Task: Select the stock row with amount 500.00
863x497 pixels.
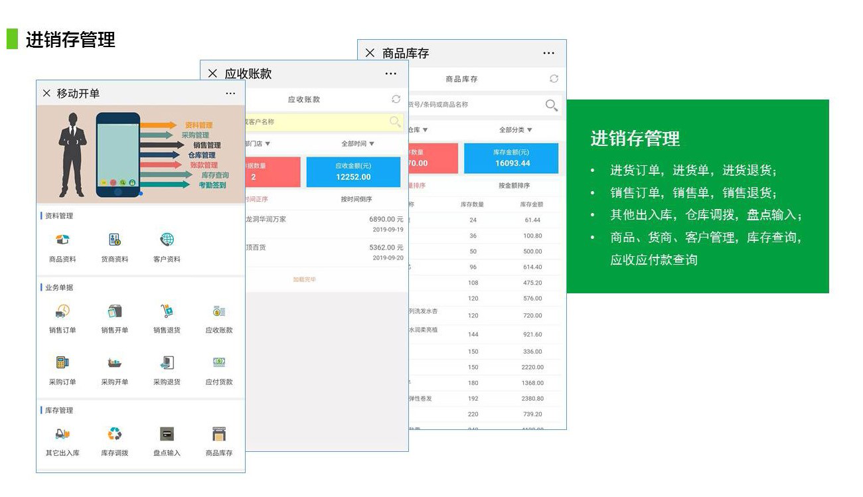Action: (x=486, y=251)
